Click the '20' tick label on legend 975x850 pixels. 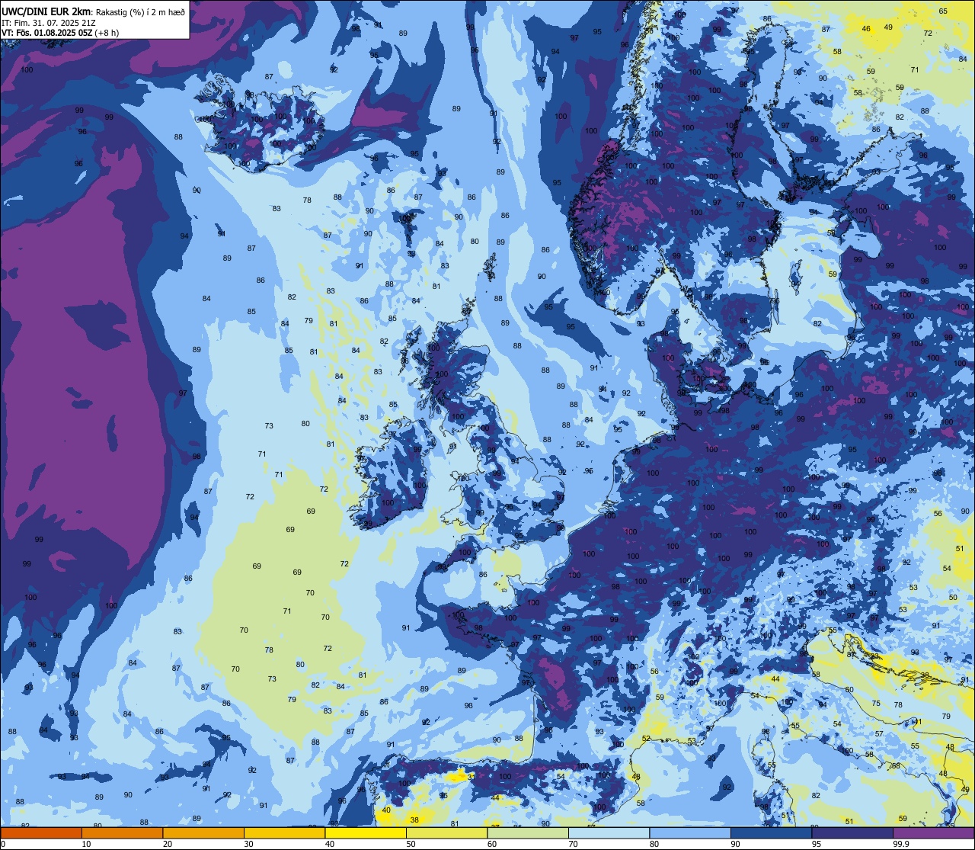point(168,844)
